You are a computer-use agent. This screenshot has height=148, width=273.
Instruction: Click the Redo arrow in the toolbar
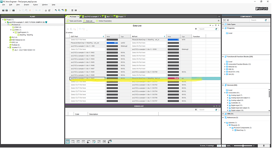pyautogui.click(x=40, y=10)
